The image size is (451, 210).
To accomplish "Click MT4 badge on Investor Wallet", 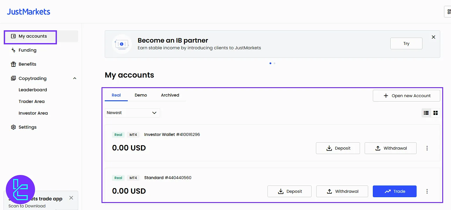I will (x=133, y=135).
